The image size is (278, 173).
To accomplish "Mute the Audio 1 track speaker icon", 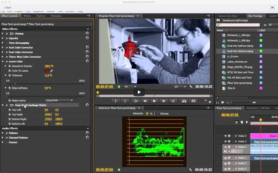I will click(225, 158).
